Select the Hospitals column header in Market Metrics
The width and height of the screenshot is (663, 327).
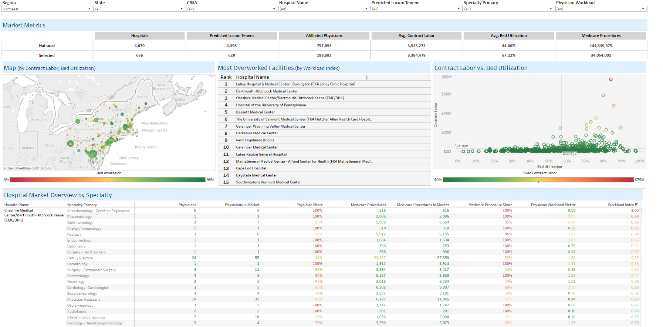[139, 36]
